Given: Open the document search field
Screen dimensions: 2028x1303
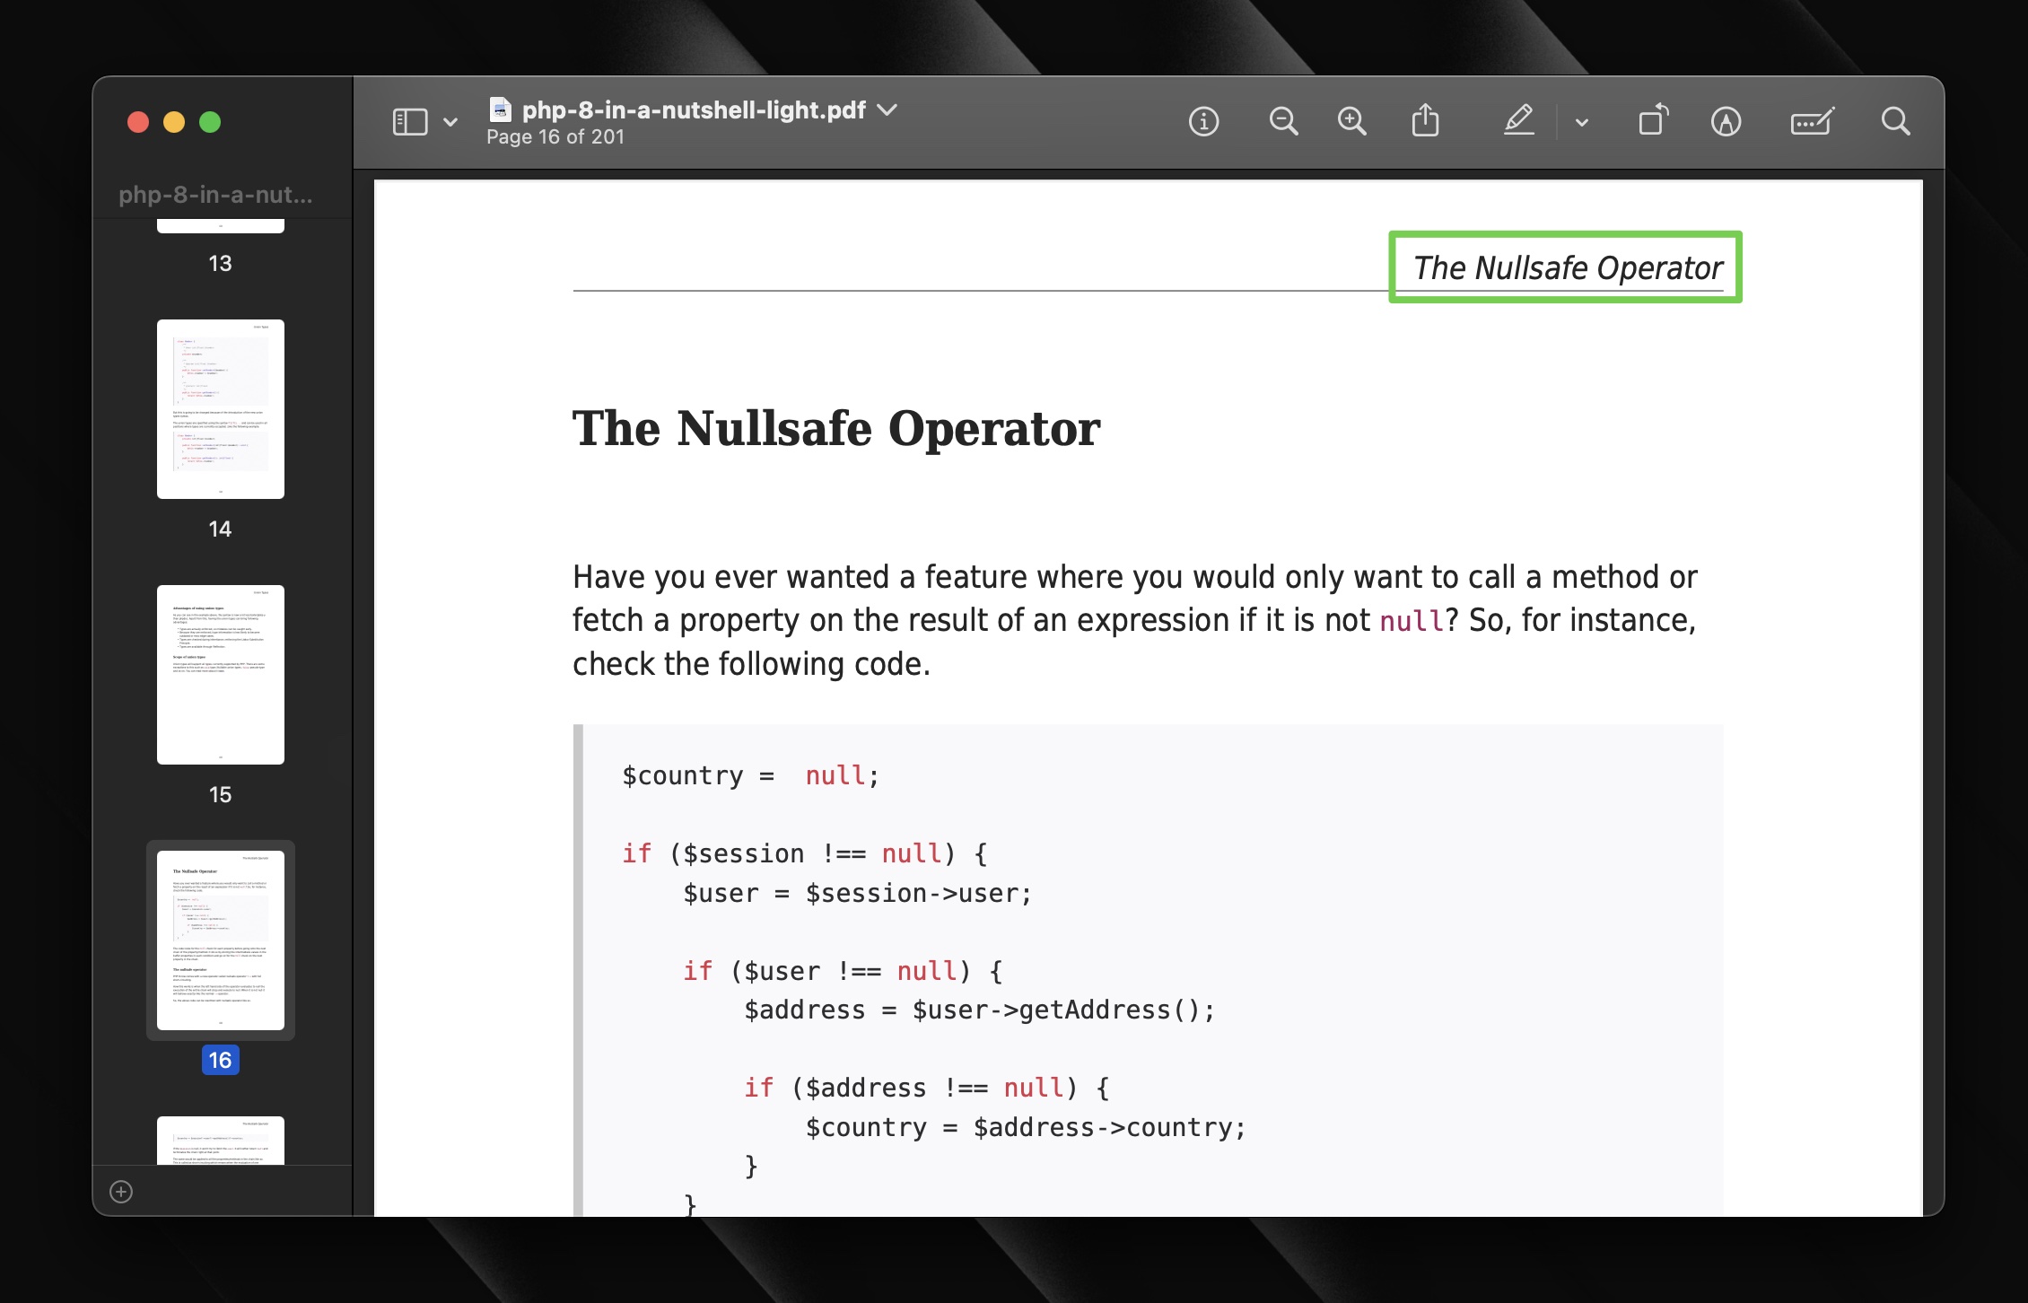Looking at the screenshot, I should click(x=1895, y=121).
